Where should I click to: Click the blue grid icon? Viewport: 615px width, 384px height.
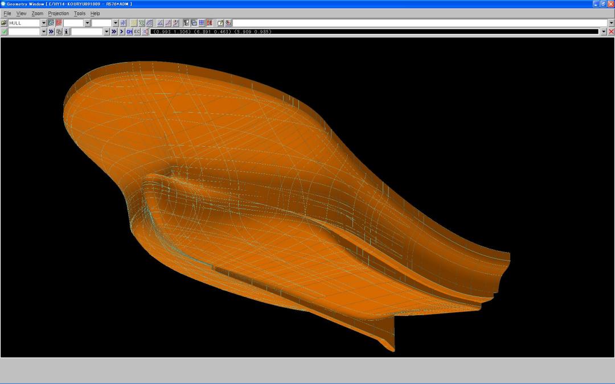point(202,23)
